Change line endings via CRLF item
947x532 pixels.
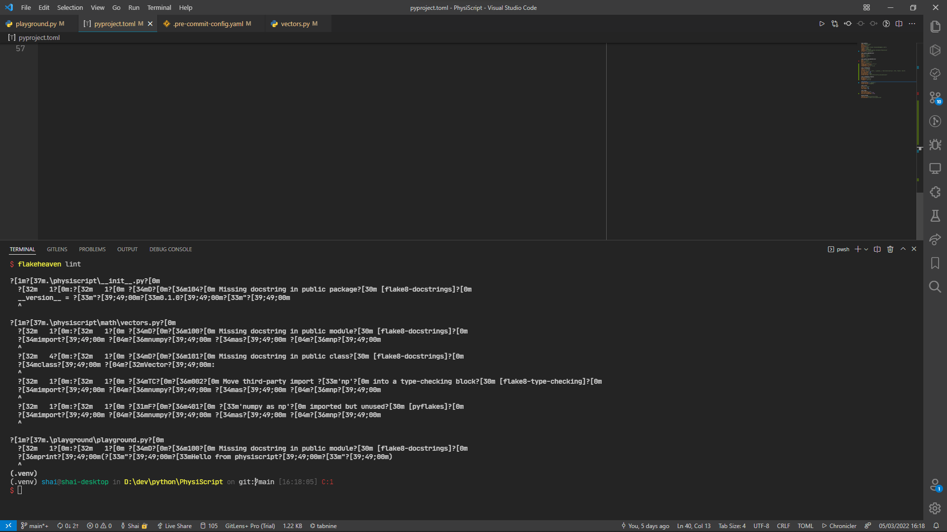point(783,526)
